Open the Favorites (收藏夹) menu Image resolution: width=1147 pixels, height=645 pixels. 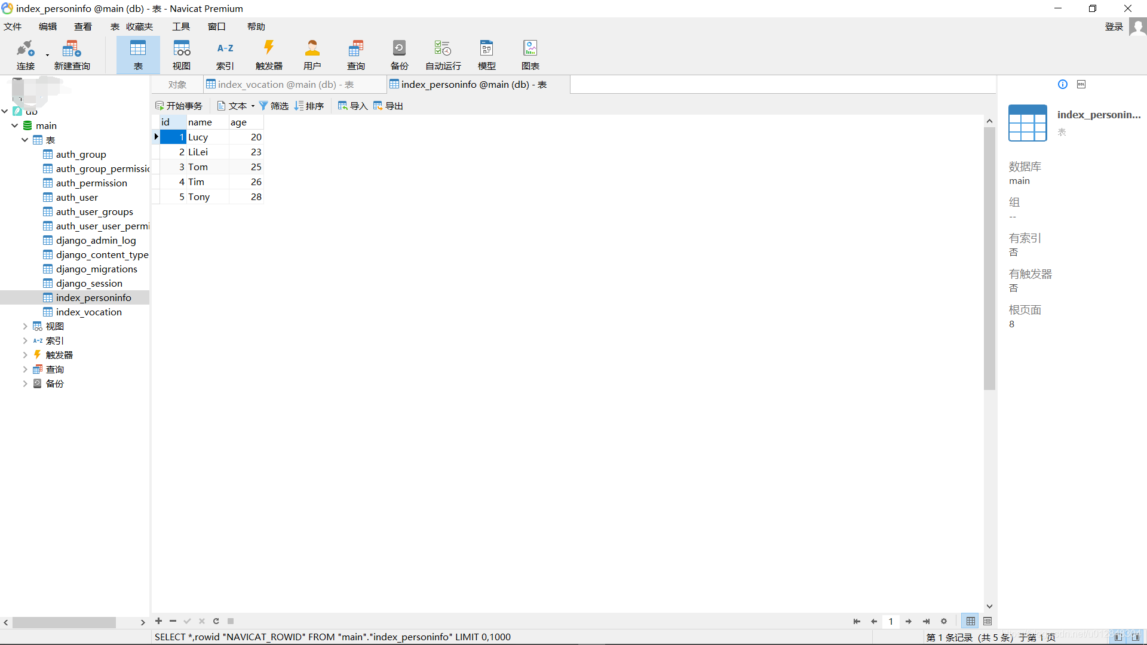pyautogui.click(x=139, y=27)
